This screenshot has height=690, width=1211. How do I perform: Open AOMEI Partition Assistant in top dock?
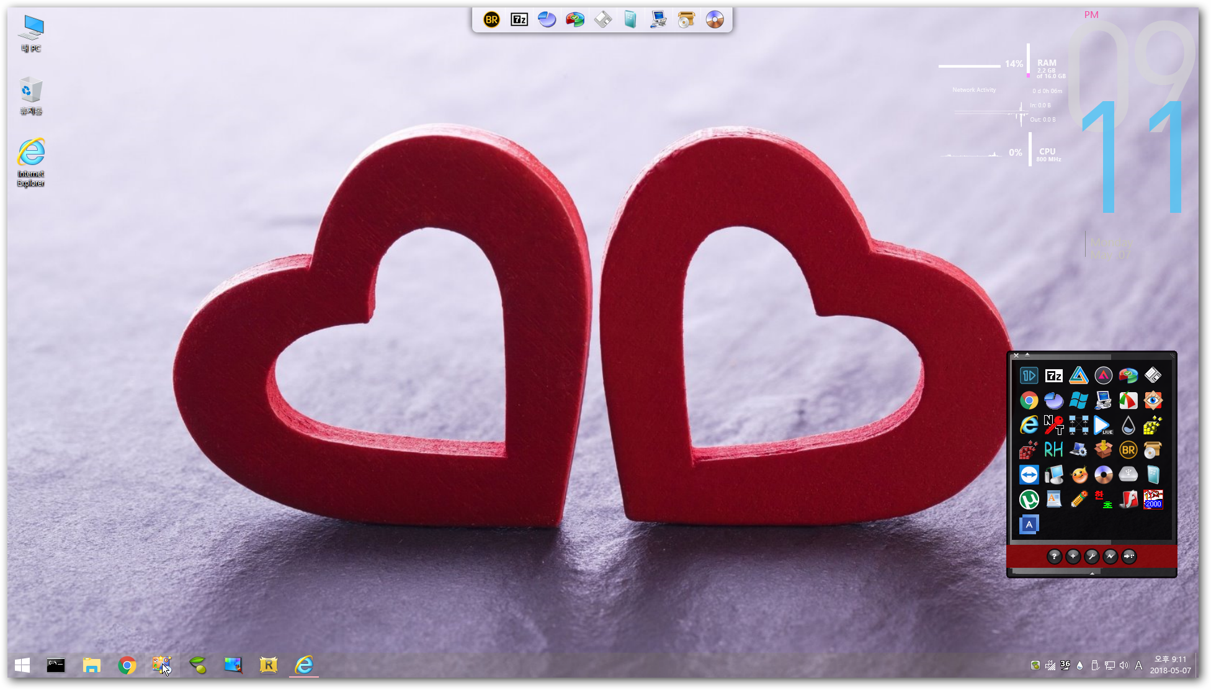pyautogui.click(x=575, y=20)
